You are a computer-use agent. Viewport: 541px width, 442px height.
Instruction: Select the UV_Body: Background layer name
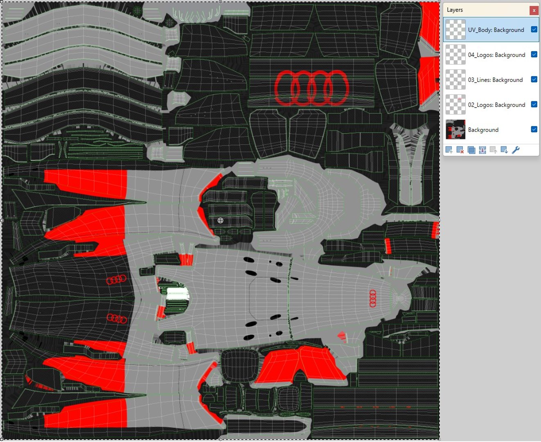click(x=496, y=30)
